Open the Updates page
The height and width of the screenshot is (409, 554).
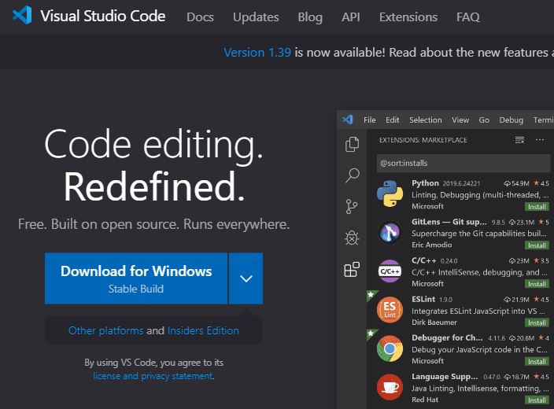pos(256,17)
